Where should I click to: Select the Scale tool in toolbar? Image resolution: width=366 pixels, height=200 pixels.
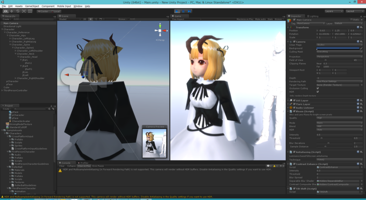(x=24, y=11)
